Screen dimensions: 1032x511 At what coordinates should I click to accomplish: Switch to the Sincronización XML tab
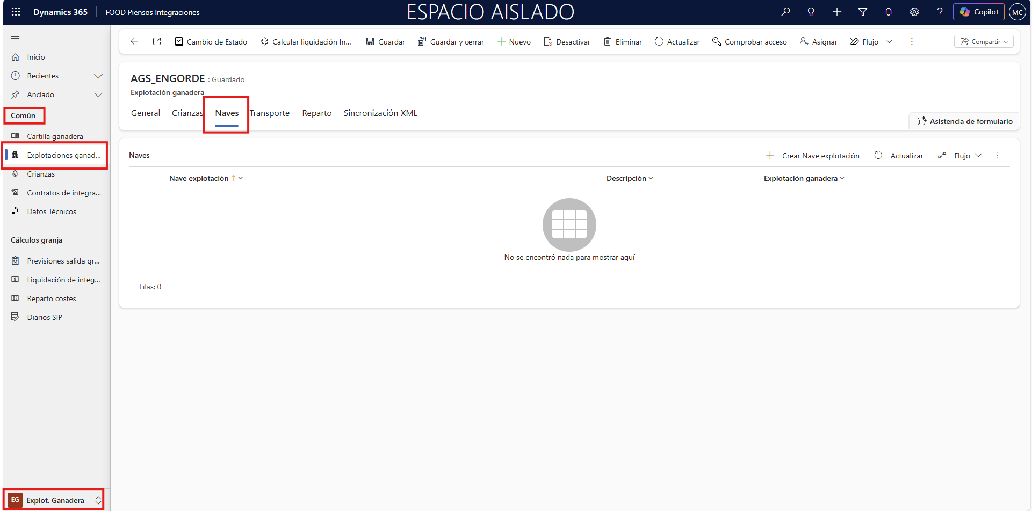[x=380, y=113]
